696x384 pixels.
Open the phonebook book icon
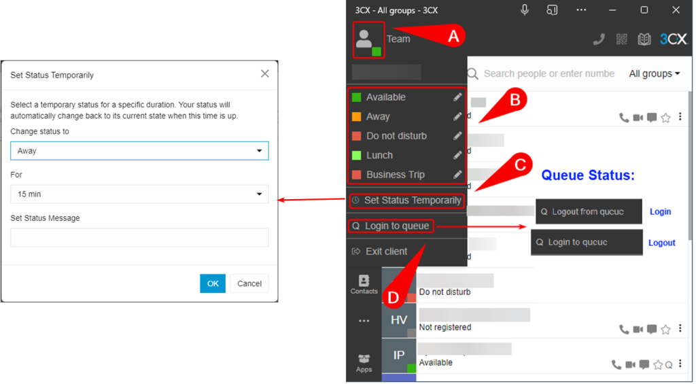[x=644, y=39]
